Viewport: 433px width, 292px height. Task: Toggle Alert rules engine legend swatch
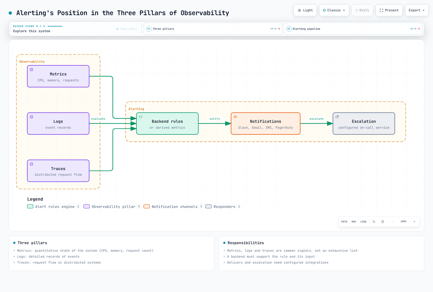[30, 207]
